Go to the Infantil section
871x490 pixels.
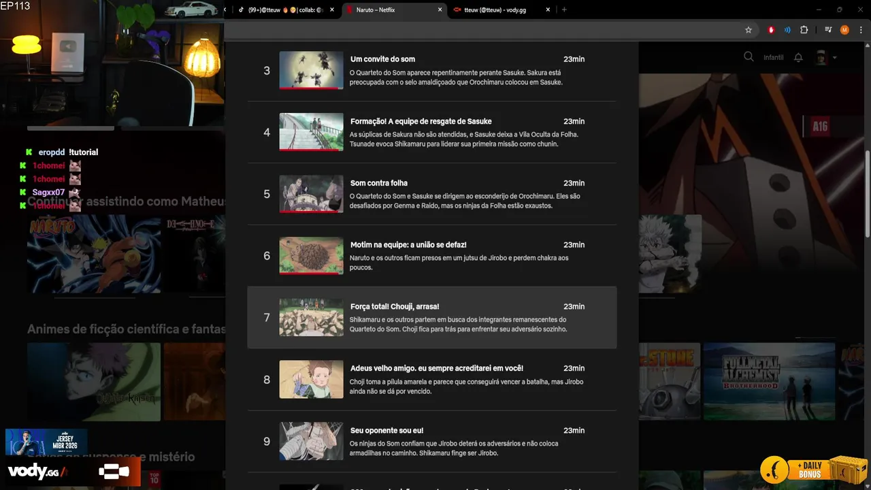pos(773,57)
